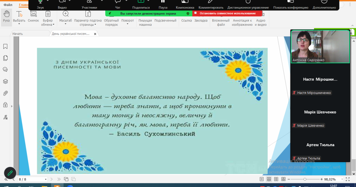
Task: Click zoom out minus in status bar
Action: click(x=289, y=179)
